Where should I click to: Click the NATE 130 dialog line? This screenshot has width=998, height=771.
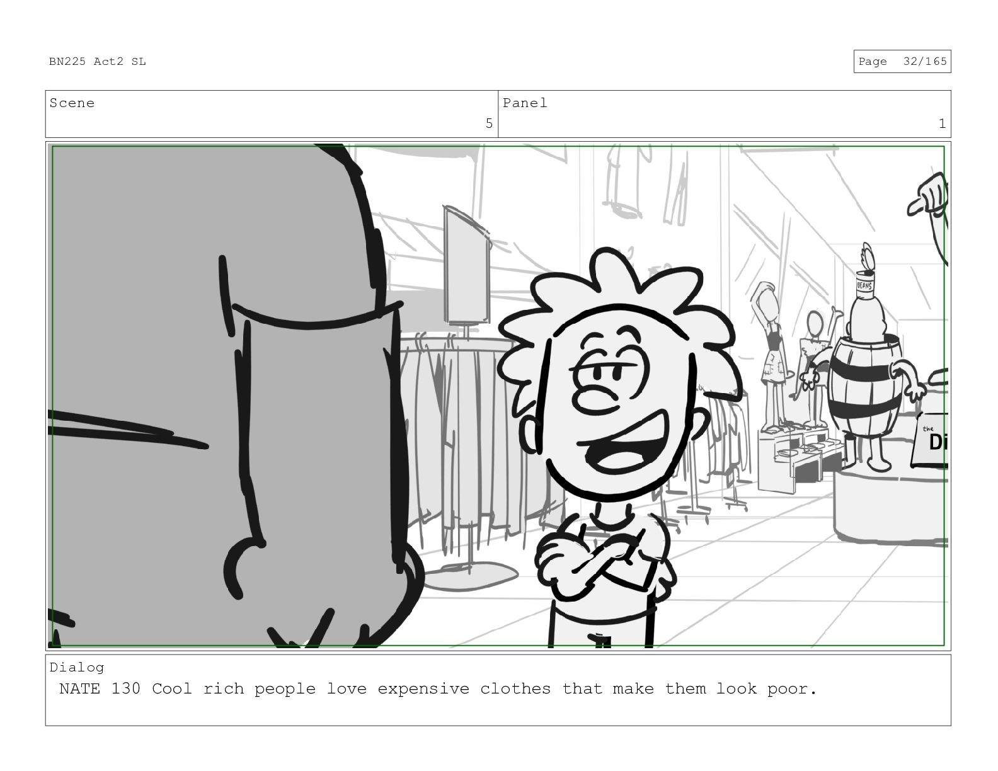click(x=438, y=689)
